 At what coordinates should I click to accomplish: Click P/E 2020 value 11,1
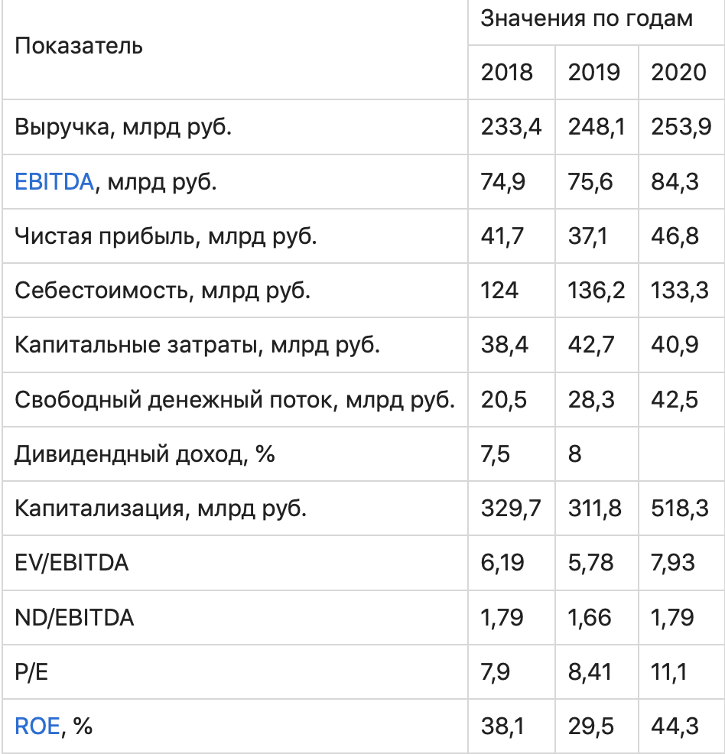pyautogui.click(x=669, y=671)
